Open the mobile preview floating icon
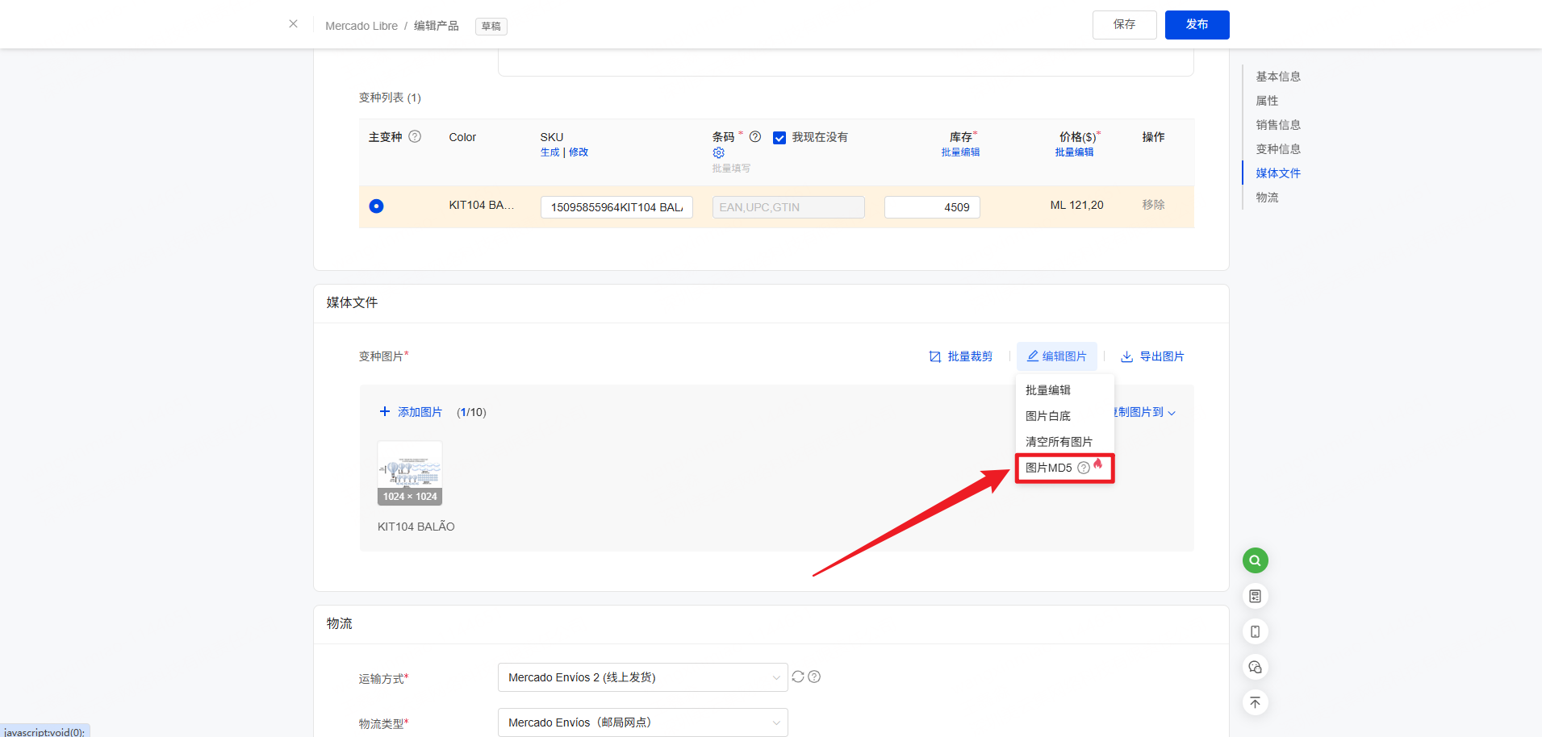The width and height of the screenshot is (1542, 737). pyautogui.click(x=1255, y=631)
